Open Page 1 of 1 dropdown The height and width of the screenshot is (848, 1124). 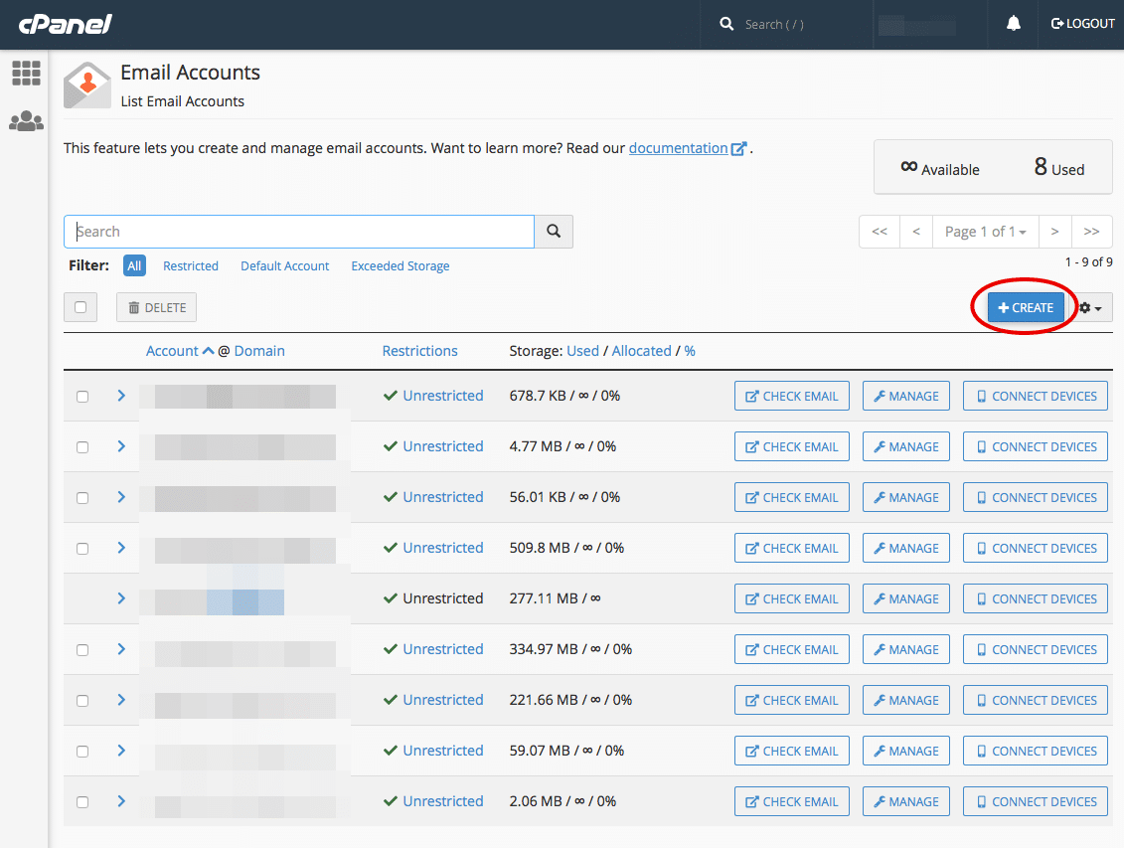[x=986, y=232]
